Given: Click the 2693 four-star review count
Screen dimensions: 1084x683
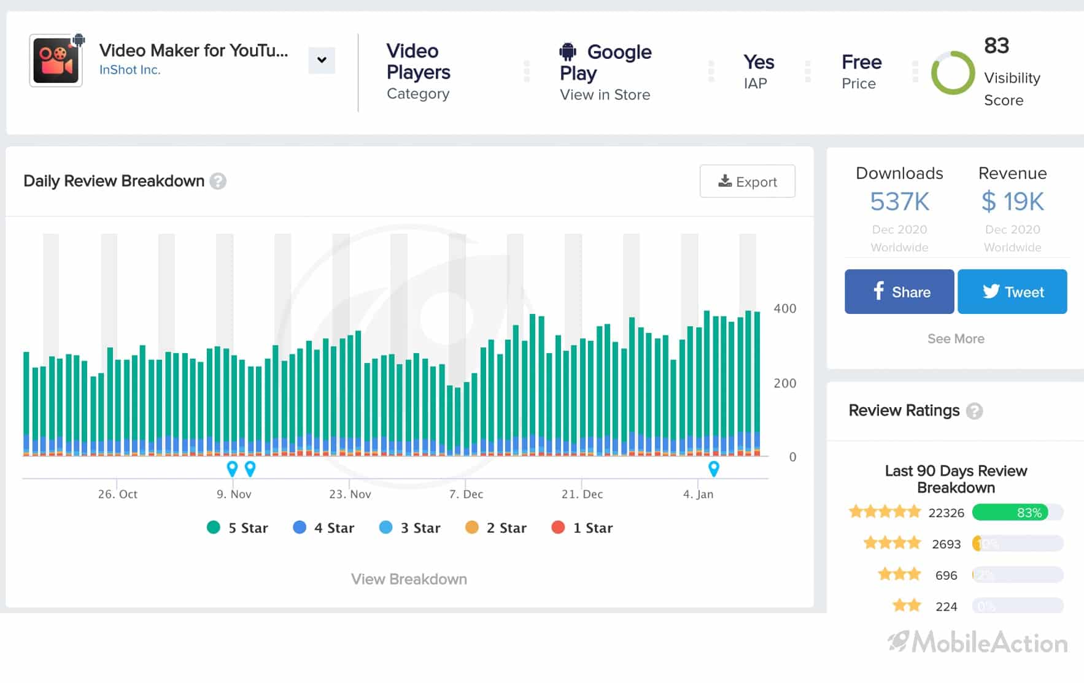Looking at the screenshot, I should [x=946, y=544].
